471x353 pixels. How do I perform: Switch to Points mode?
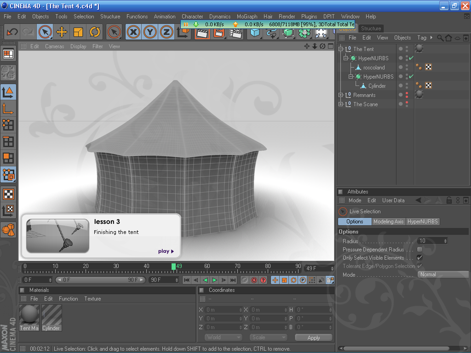tap(8, 125)
